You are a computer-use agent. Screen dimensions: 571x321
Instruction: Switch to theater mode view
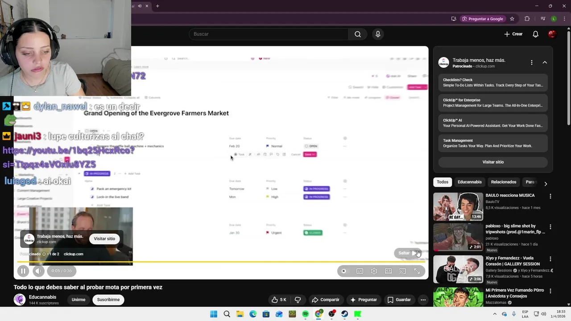tap(388, 271)
